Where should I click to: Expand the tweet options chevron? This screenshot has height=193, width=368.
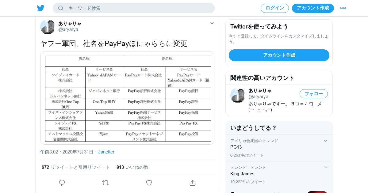tap(212, 23)
